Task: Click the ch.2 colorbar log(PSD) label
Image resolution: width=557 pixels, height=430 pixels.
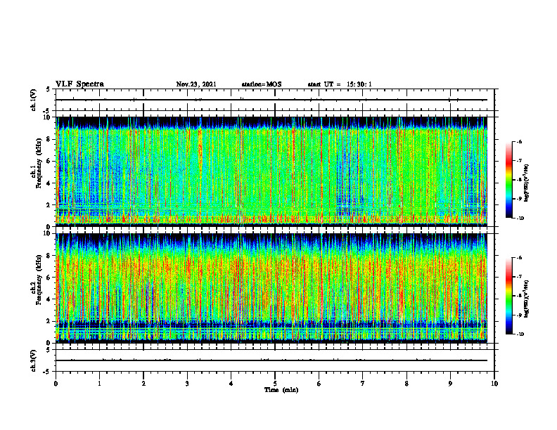Action: pyautogui.click(x=527, y=299)
